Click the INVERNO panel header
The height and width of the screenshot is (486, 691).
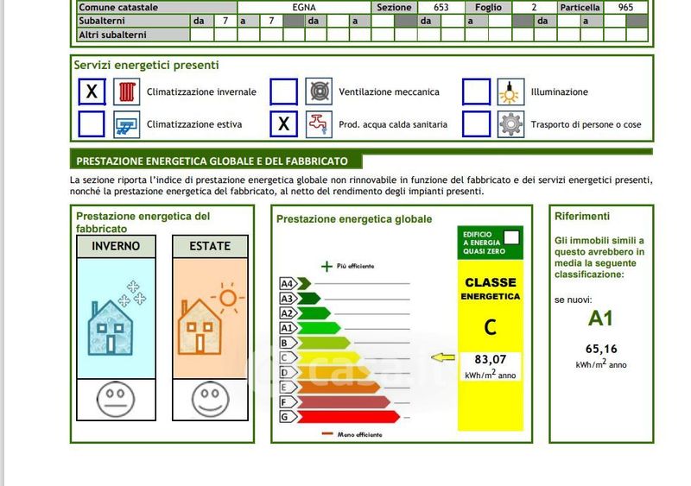click(x=116, y=246)
